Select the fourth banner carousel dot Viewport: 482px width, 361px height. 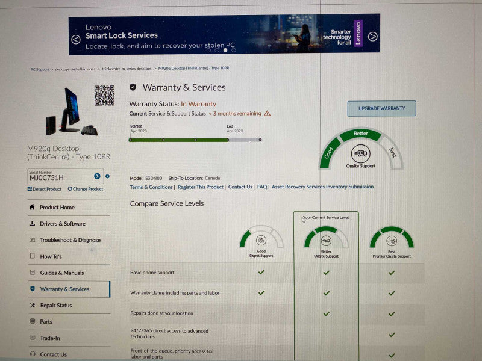tap(234, 50)
